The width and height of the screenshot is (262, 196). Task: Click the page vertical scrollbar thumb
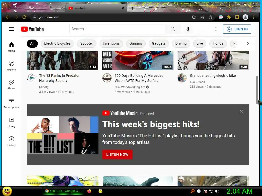(x=257, y=90)
